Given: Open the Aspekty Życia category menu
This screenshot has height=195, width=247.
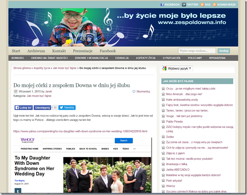Looking at the screenshot, I should pos(146,58).
